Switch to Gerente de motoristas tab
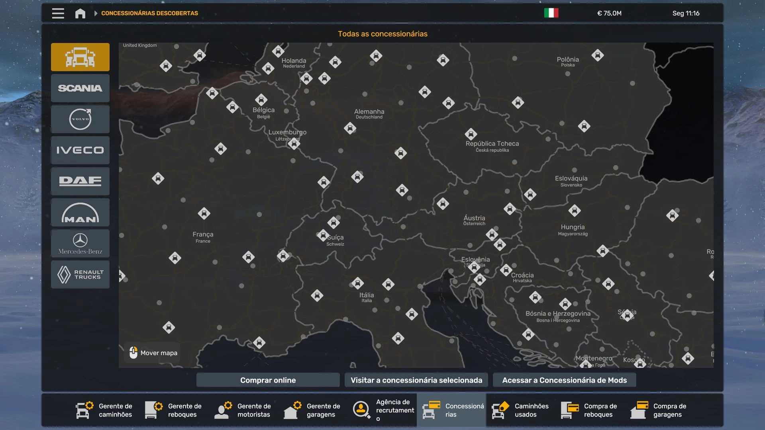Screen dimensions: 765x430 pos(243,410)
